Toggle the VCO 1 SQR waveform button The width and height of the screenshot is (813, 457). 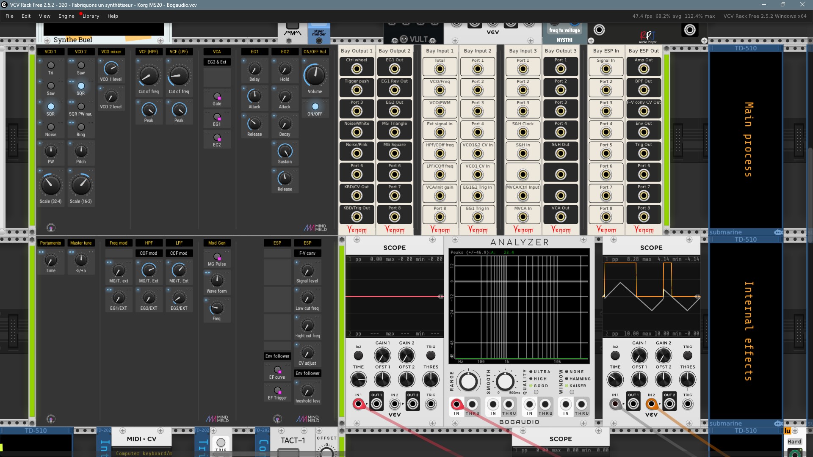(x=51, y=106)
